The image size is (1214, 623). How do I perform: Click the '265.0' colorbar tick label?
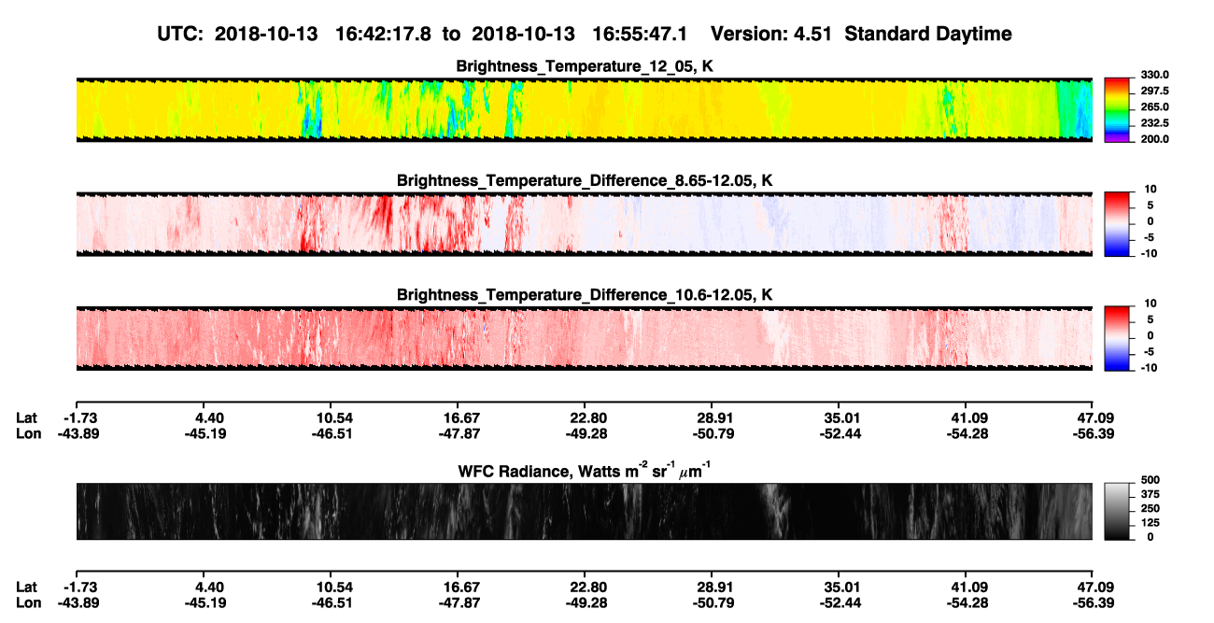pyautogui.click(x=1153, y=106)
